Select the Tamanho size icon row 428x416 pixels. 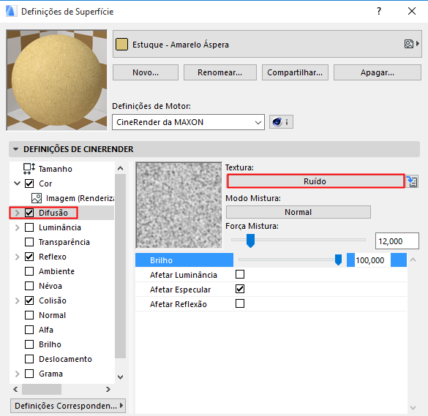click(x=29, y=169)
